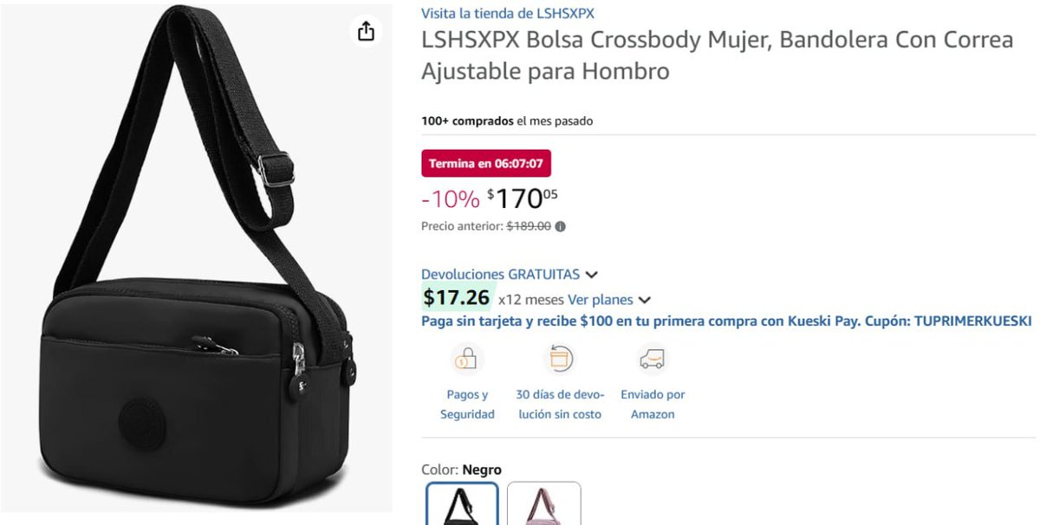Click the 30 días de devolución box icon
Image resolution: width=1040 pixels, height=525 pixels.
pyautogui.click(x=559, y=358)
